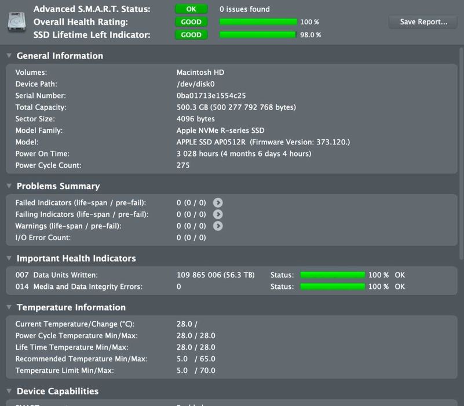Click the Save Report button
This screenshot has width=464, height=406.
tap(423, 22)
